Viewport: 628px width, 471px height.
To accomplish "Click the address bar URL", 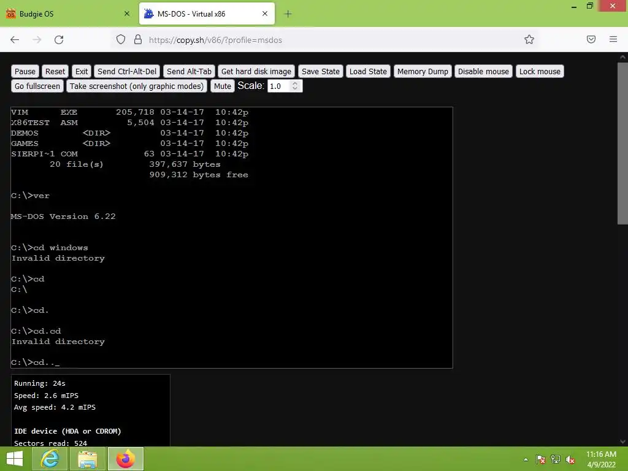I will point(215,40).
